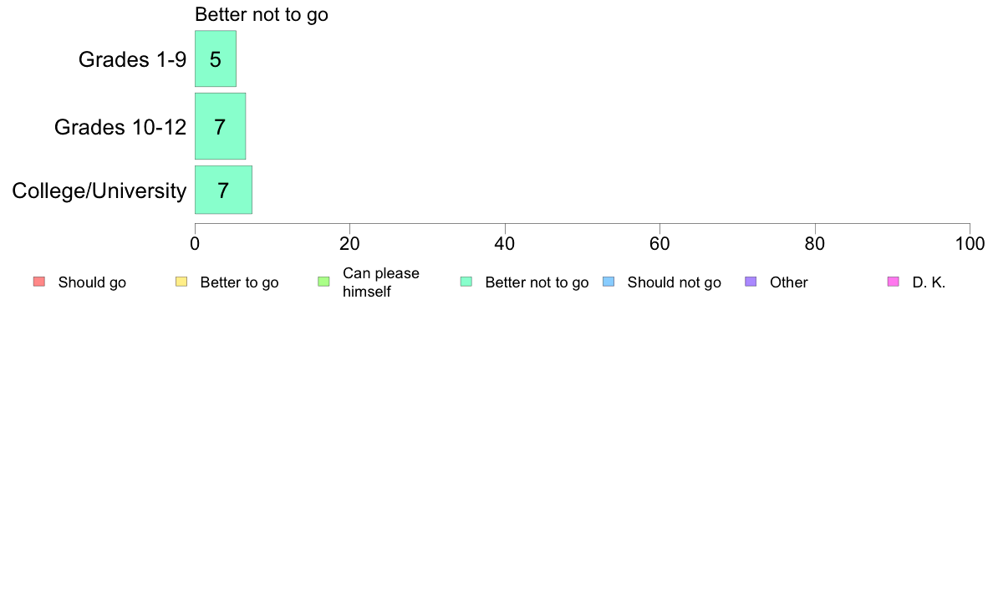Click the Grades 1-9 axis label
The height and width of the screenshot is (615, 993).
pos(132,59)
